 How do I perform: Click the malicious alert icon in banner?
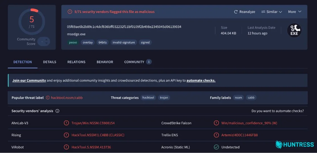pos(70,12)
